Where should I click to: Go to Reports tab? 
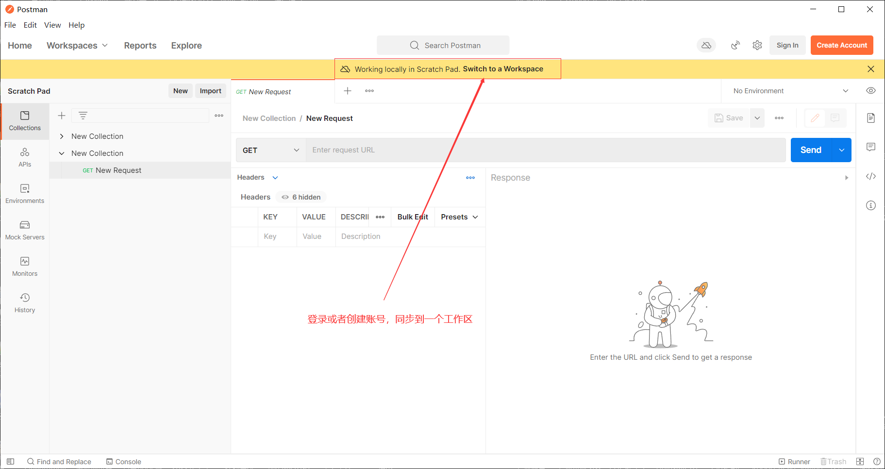pos(140,45)
